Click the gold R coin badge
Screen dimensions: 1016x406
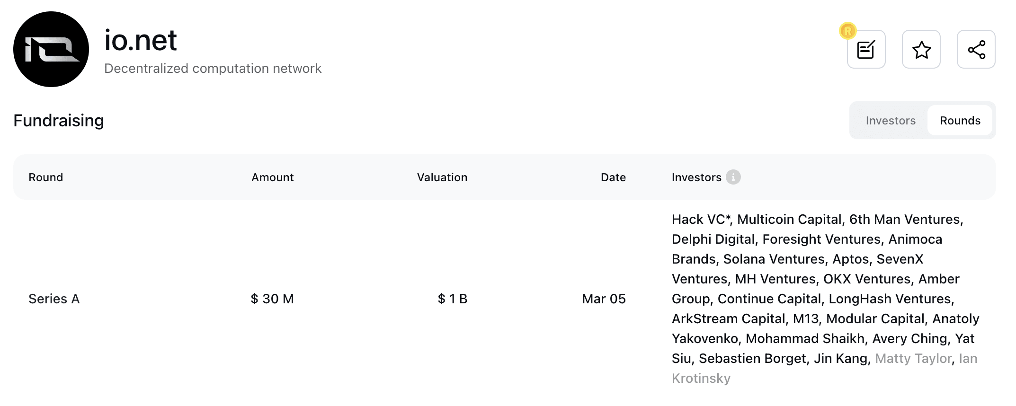pyautogui.click(x=847, y=31)
